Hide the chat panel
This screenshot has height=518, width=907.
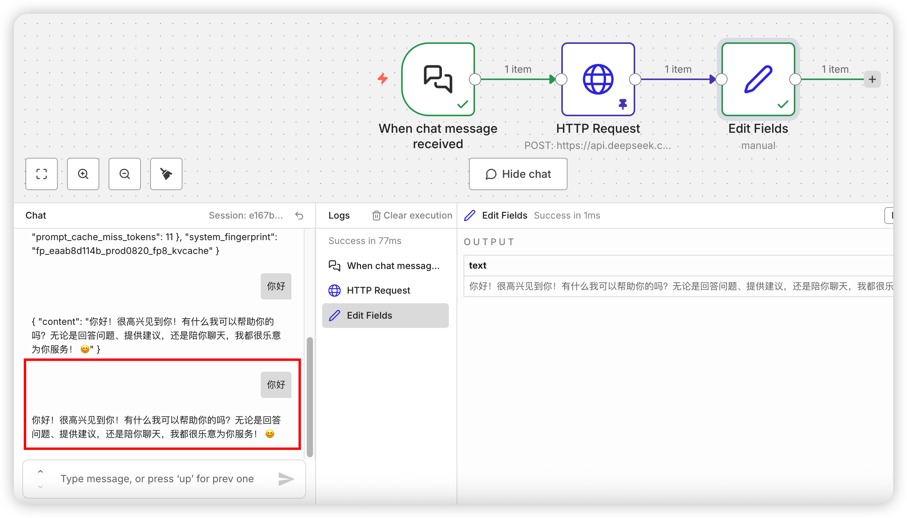(518, 174)
